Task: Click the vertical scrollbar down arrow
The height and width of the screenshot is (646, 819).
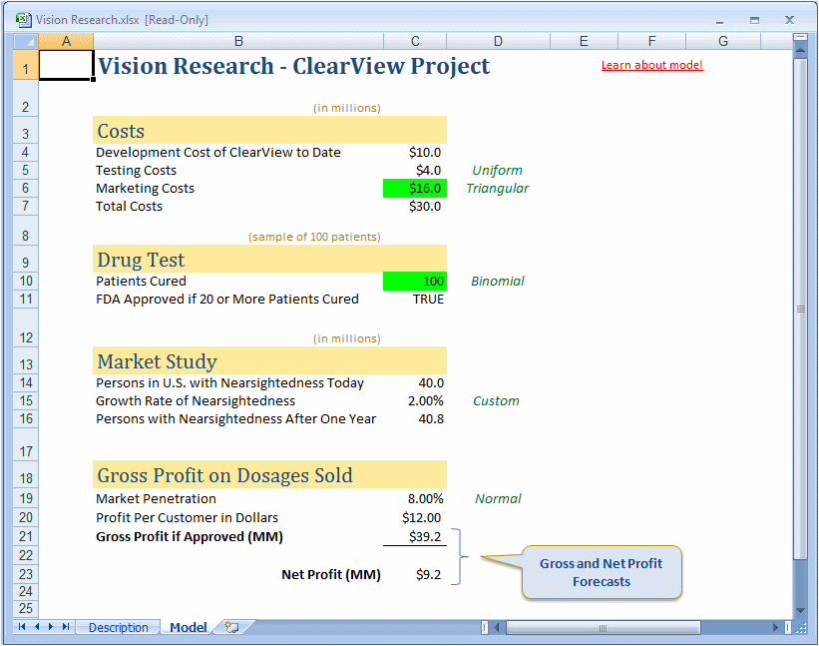Action: pos(799,610)
